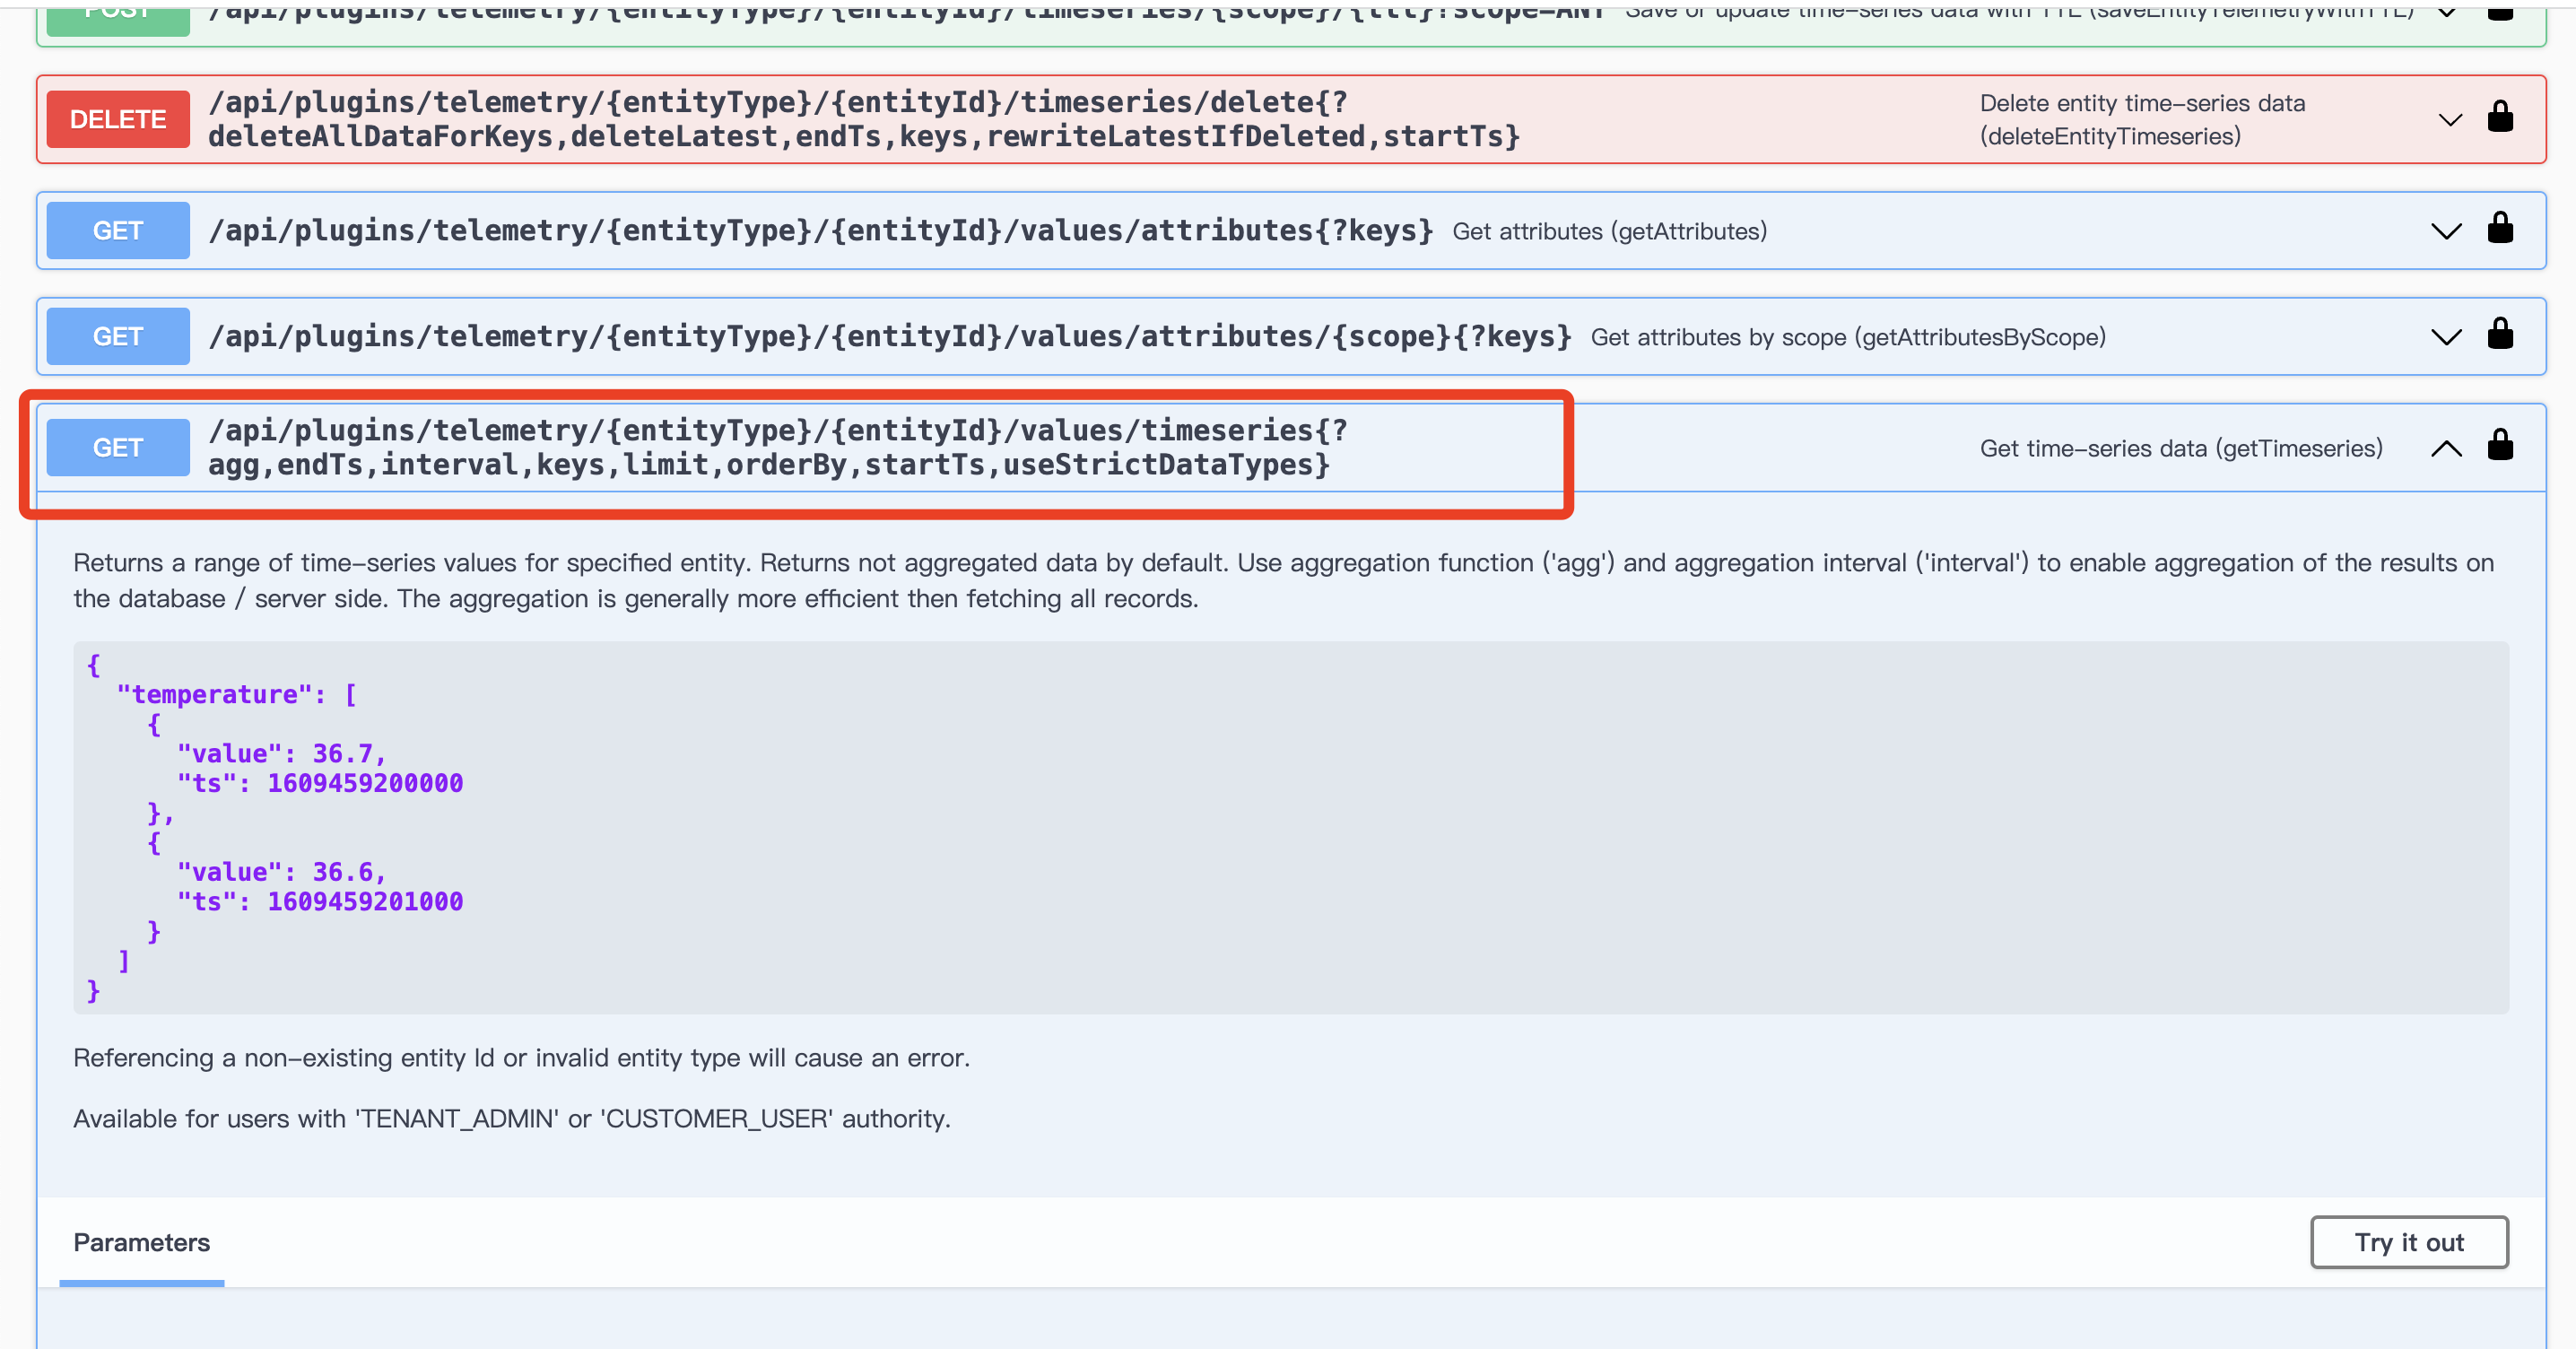Click 'Delete entity time-series data' summary text
This screenshot has height=1349, width=2576.
[2142, 119]
